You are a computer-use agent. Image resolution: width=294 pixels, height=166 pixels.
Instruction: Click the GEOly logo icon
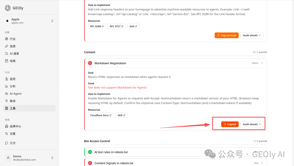[x=8, y=8]
